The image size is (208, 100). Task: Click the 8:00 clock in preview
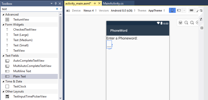(166, 24)
